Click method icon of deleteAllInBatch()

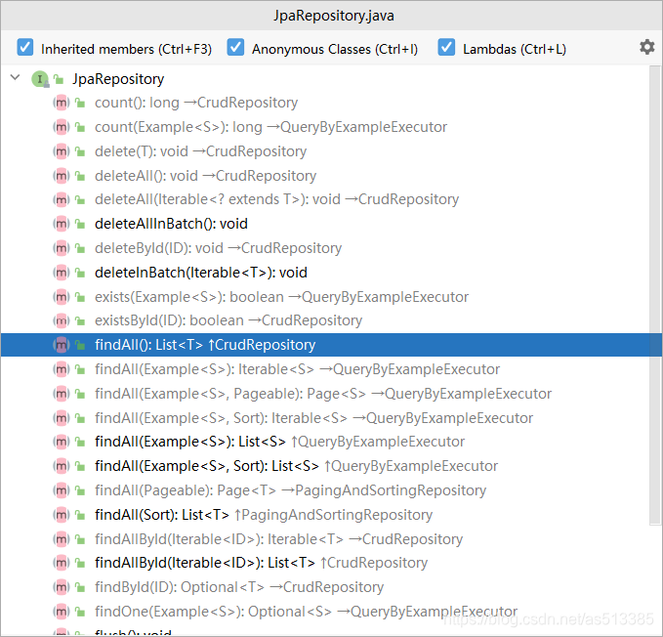point(61,224)
